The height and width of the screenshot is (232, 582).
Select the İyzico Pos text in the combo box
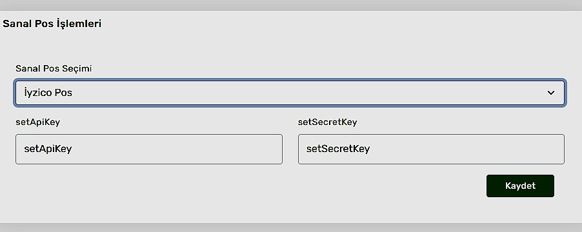pos(48,93)
